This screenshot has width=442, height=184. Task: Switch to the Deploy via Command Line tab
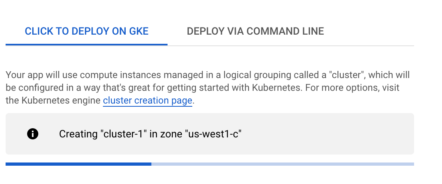click(255, 31)
